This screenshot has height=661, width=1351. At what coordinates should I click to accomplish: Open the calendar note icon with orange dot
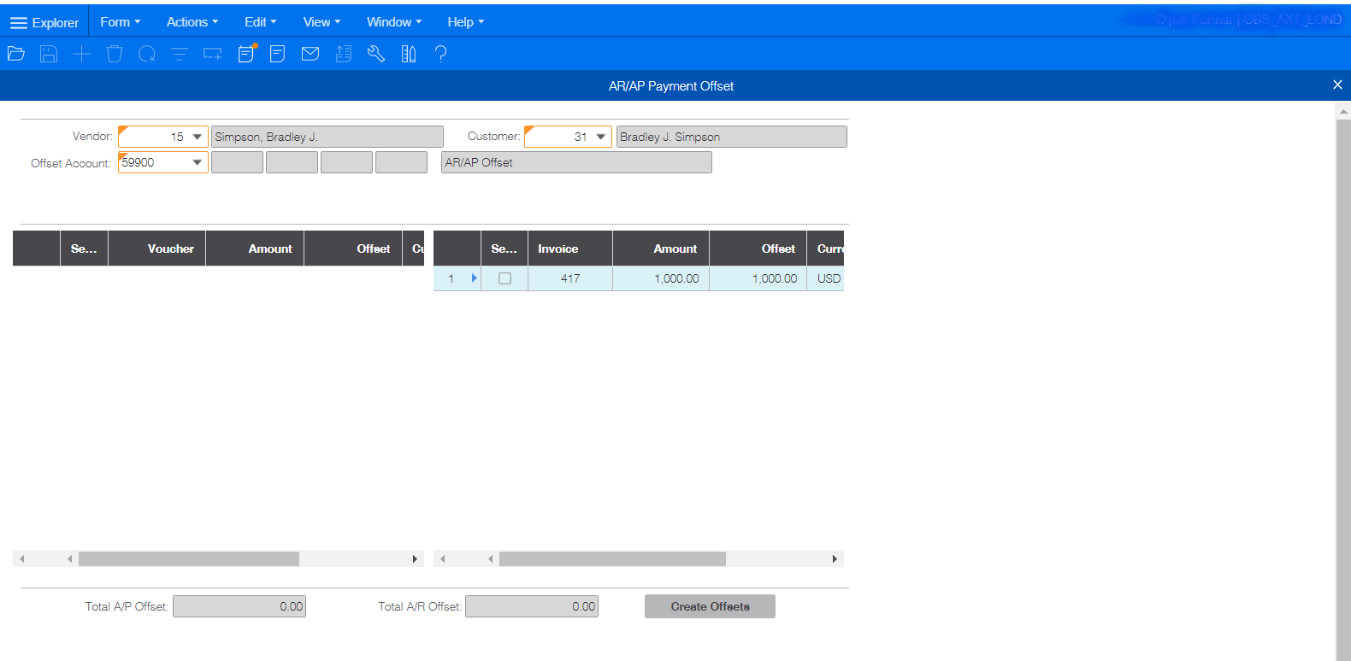click(x=246, y=54)
